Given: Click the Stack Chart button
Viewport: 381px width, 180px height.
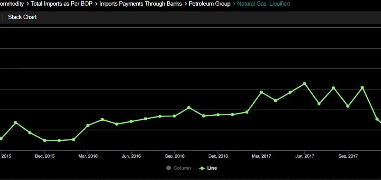Looking at the screenshot, I should click(22, 17).
